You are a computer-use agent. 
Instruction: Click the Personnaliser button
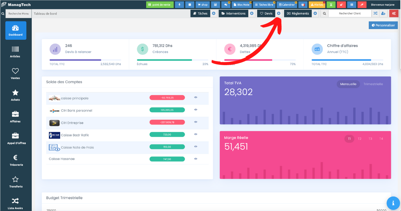pos(383,25)
